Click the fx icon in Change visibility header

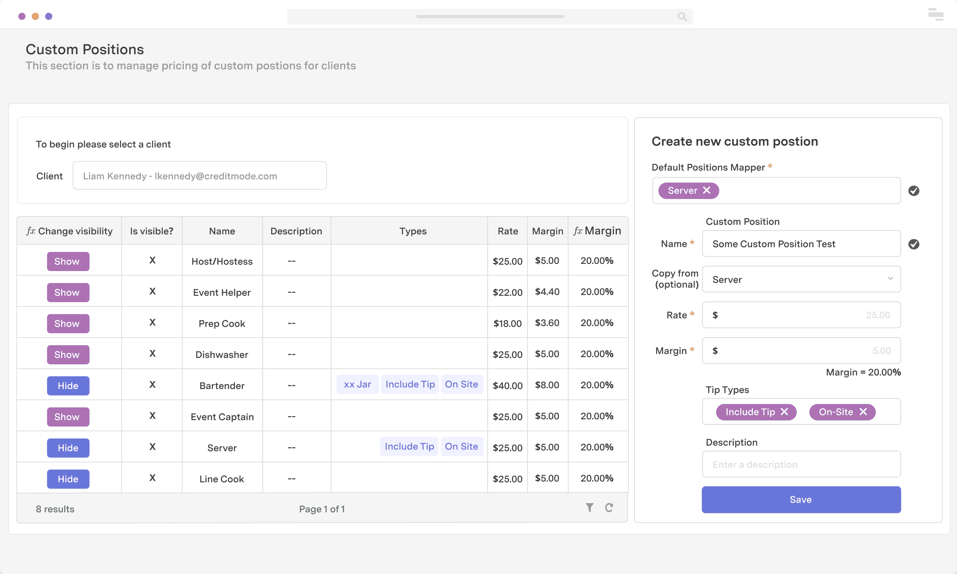[30, 230]
